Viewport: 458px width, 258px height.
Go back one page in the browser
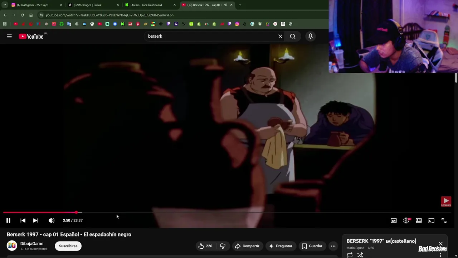click(5, 15)
